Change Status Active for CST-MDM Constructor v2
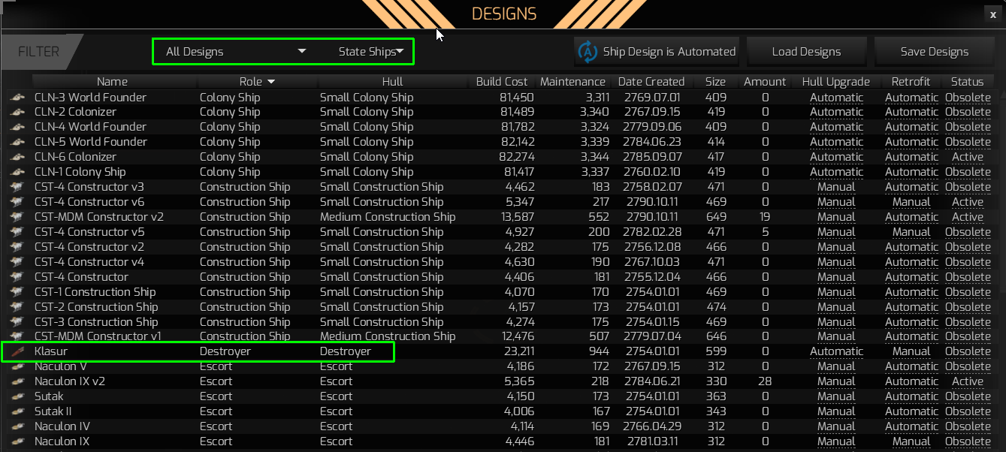Image resolution: width=1006 pixels, height=452 pixels. [x=968, y=217]
